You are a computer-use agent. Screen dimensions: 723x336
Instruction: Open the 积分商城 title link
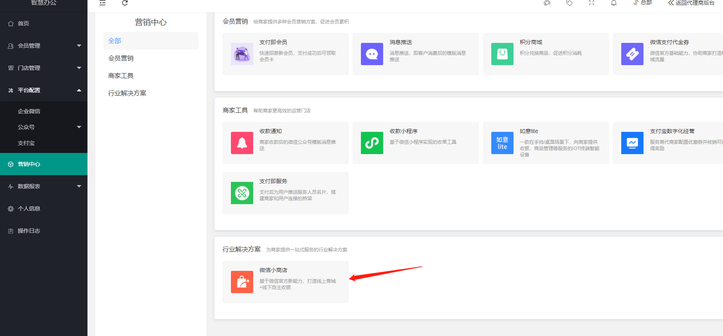click(531, 42)
